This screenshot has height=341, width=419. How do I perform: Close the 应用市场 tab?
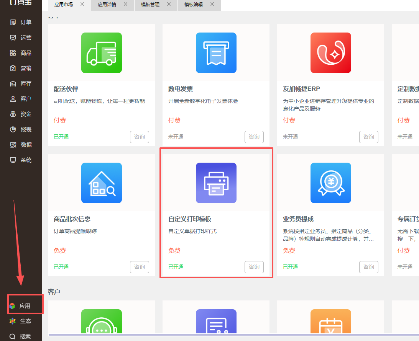pyautogui.click(x=82, y=4)
